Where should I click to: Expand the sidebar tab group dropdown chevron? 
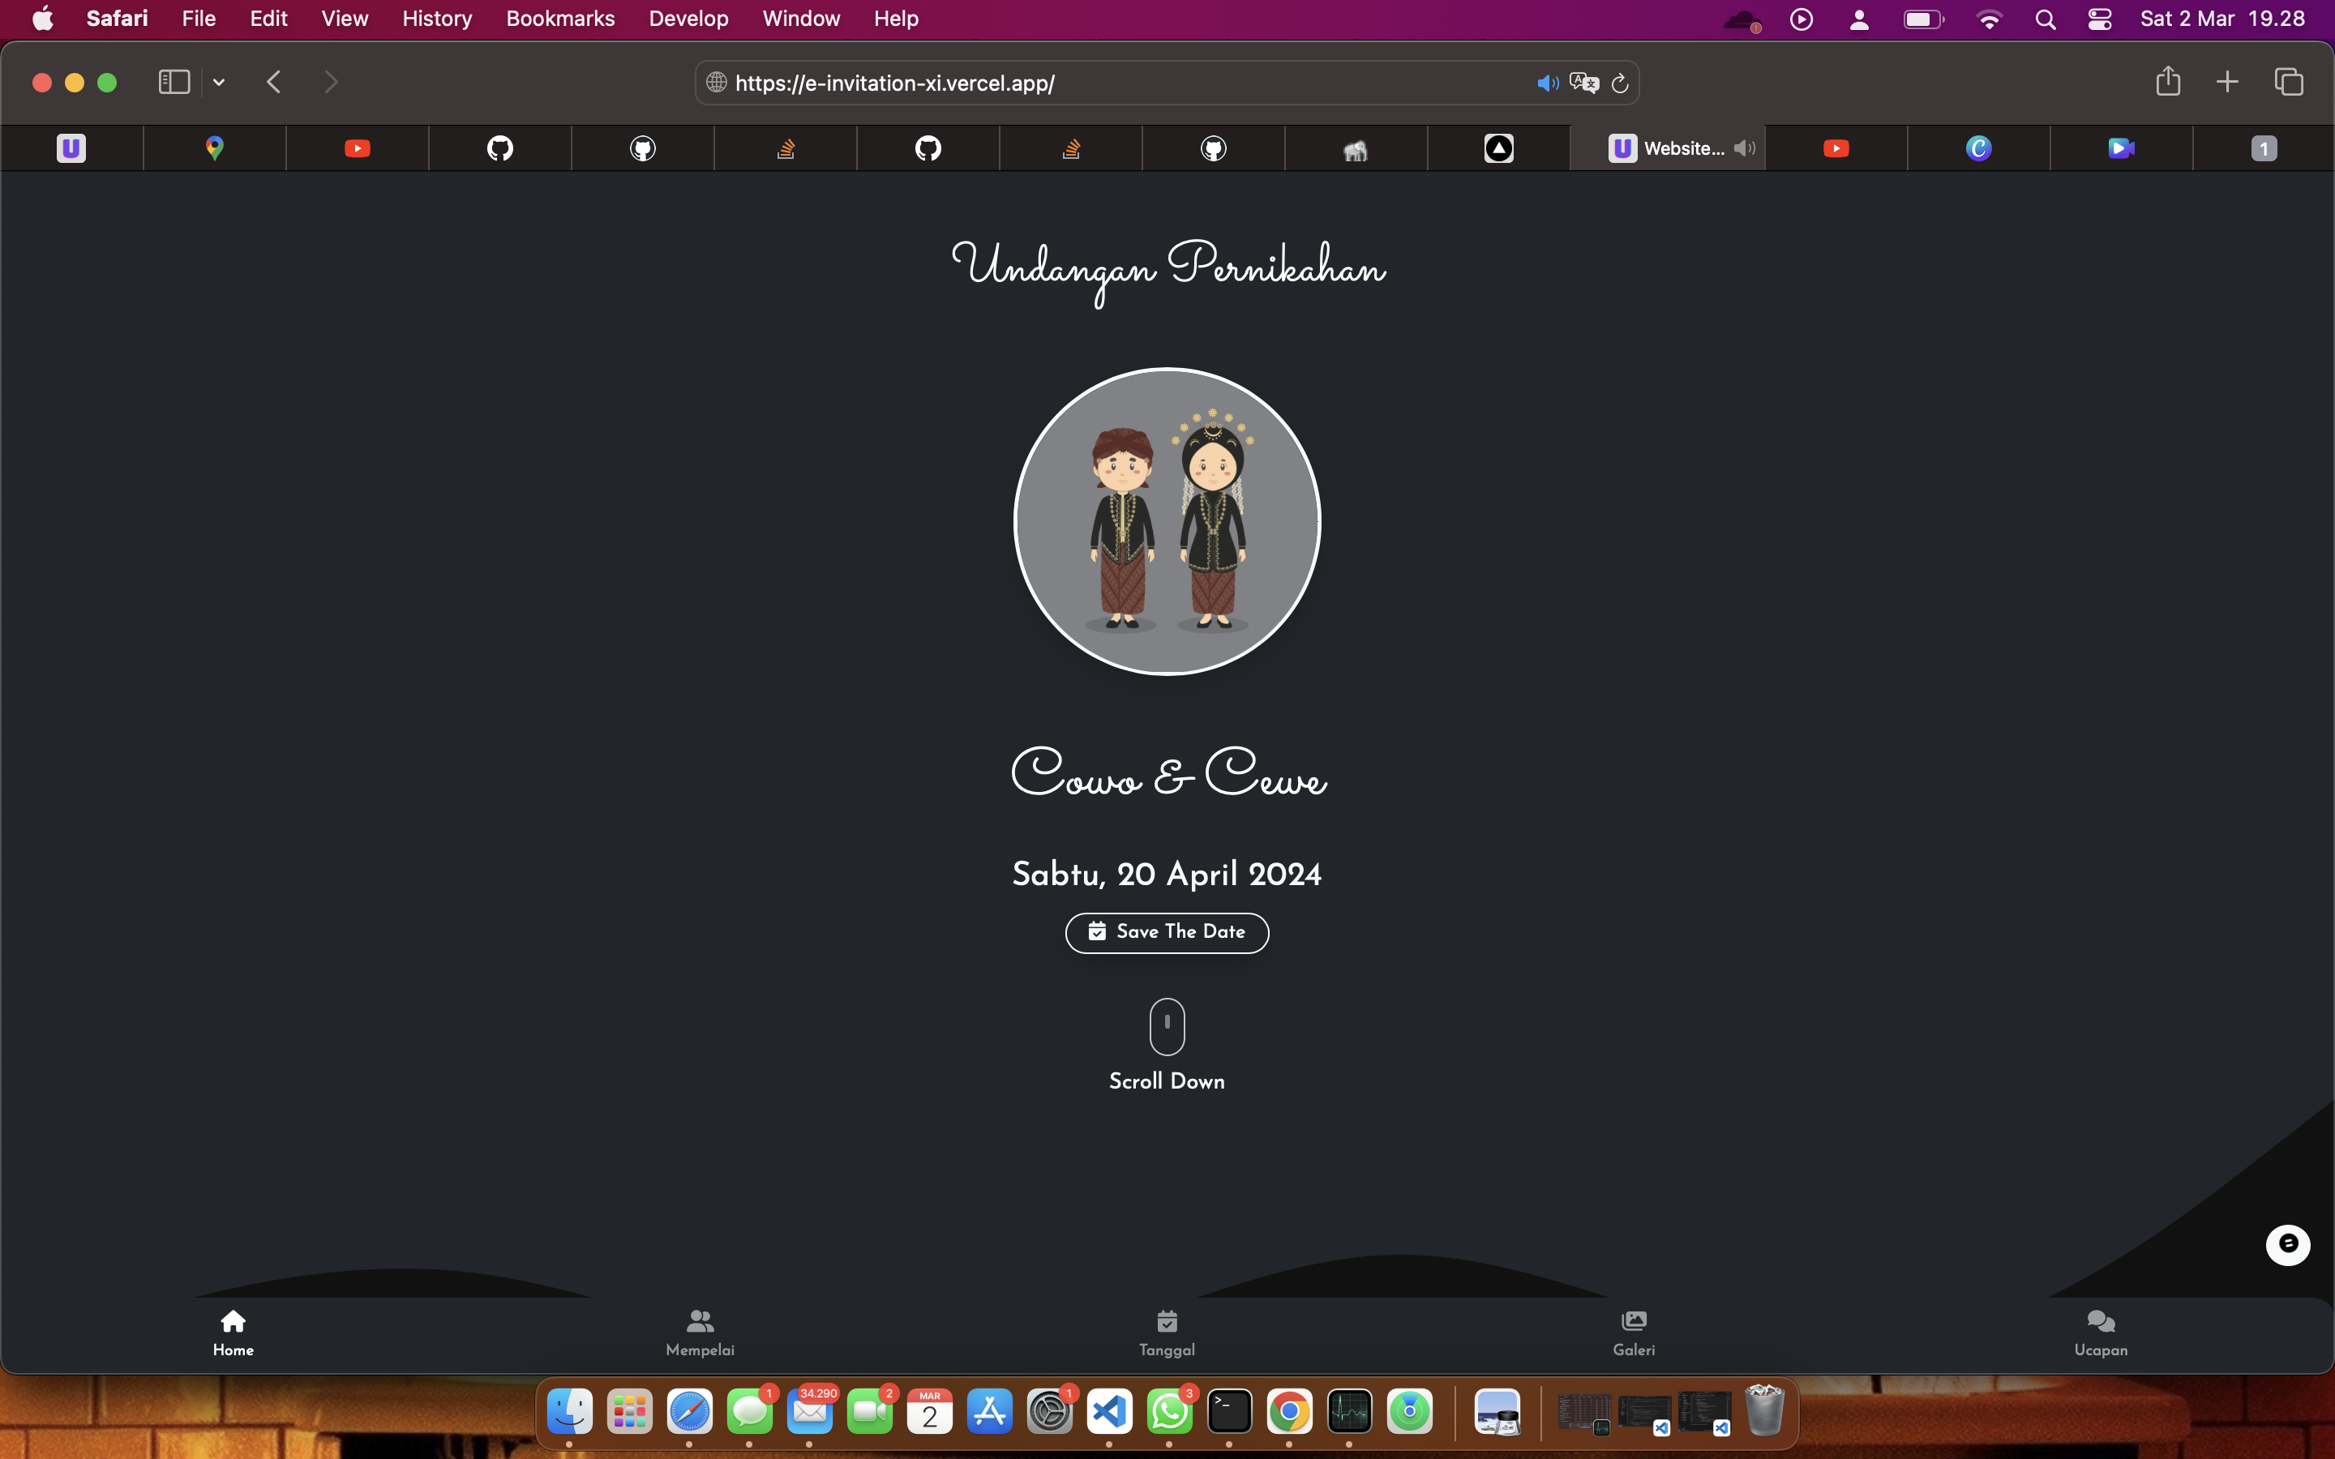coord(219,82)
